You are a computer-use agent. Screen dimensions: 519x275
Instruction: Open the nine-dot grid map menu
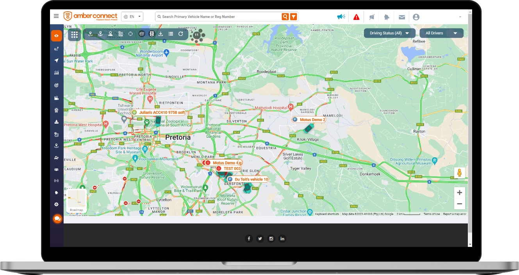[x=75, y=34]
